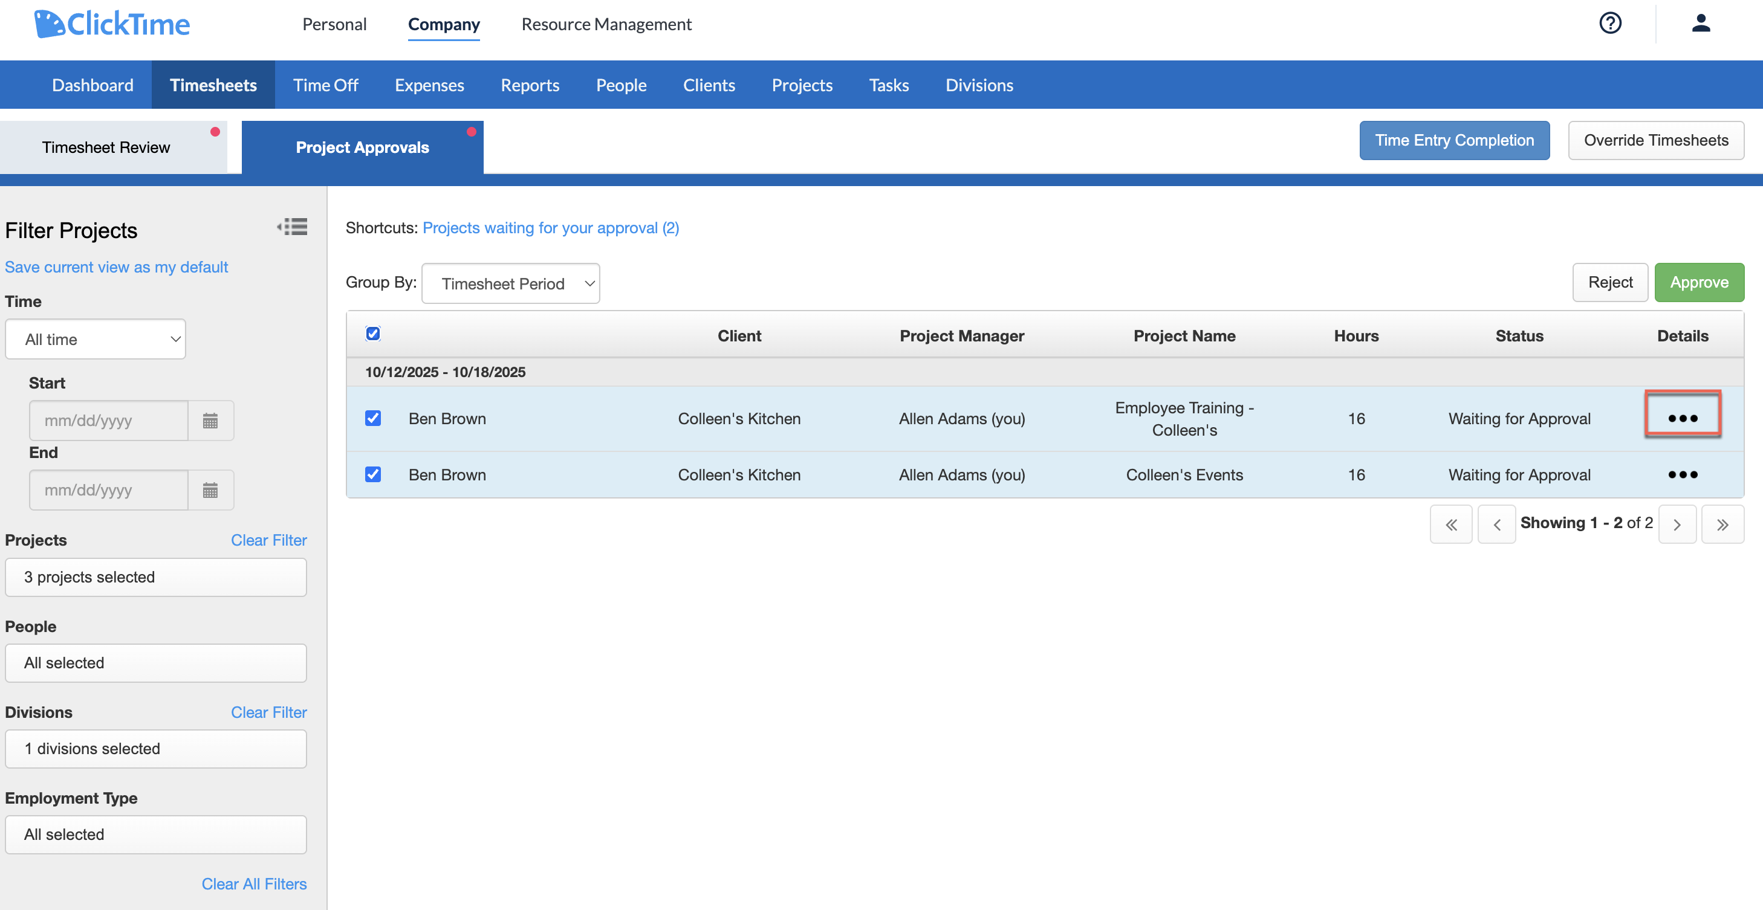This screenshot has height=910, width=1763.
Task: Expand the 1 divisions selected dropdown
Action: click(x=156, y=749)
